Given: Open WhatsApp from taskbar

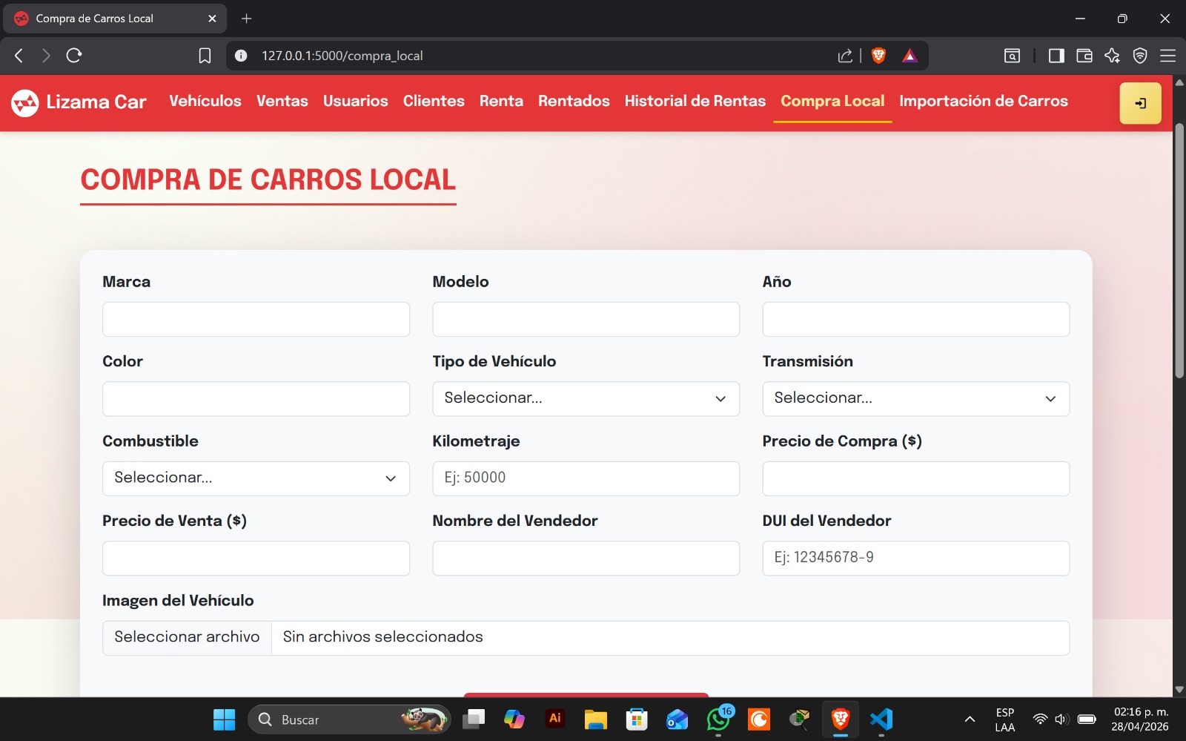Looking at the screenshot, I should [x=718, y=719].
